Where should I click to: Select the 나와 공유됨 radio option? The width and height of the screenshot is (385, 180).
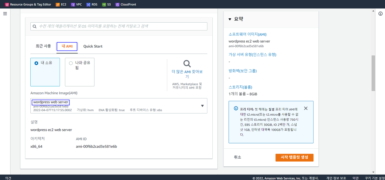click(x=71, y=63)
